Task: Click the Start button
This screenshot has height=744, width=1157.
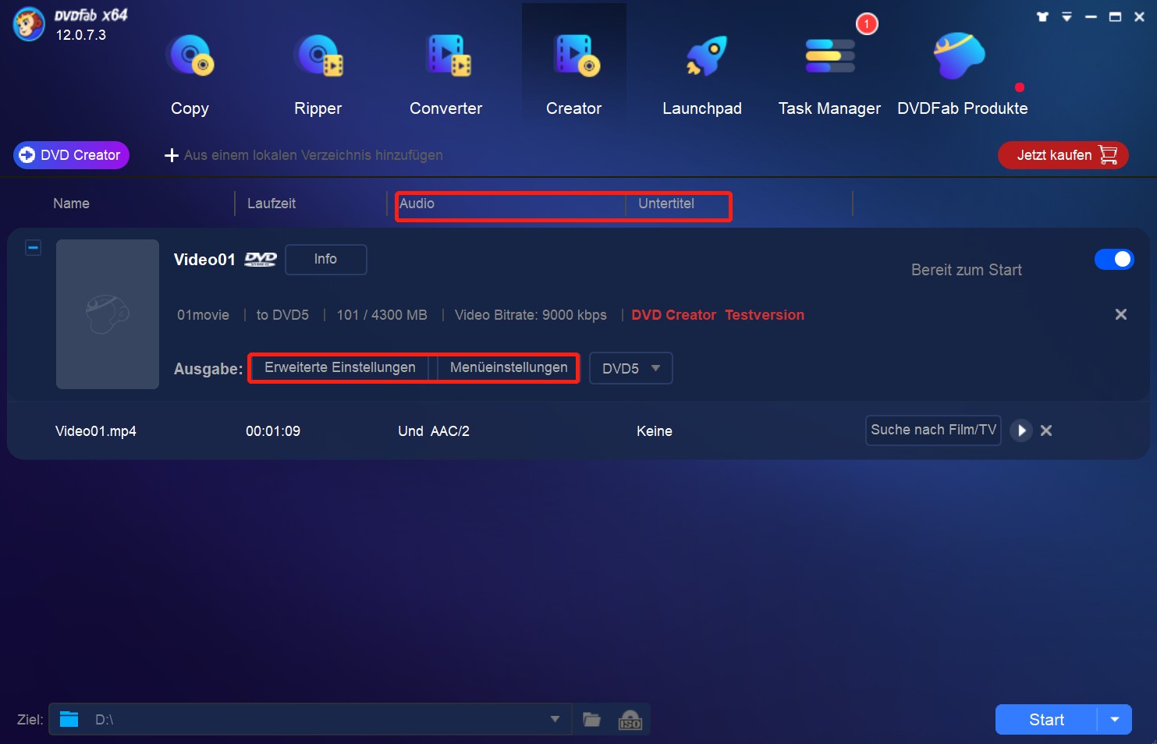Action: click(1046, 720)
